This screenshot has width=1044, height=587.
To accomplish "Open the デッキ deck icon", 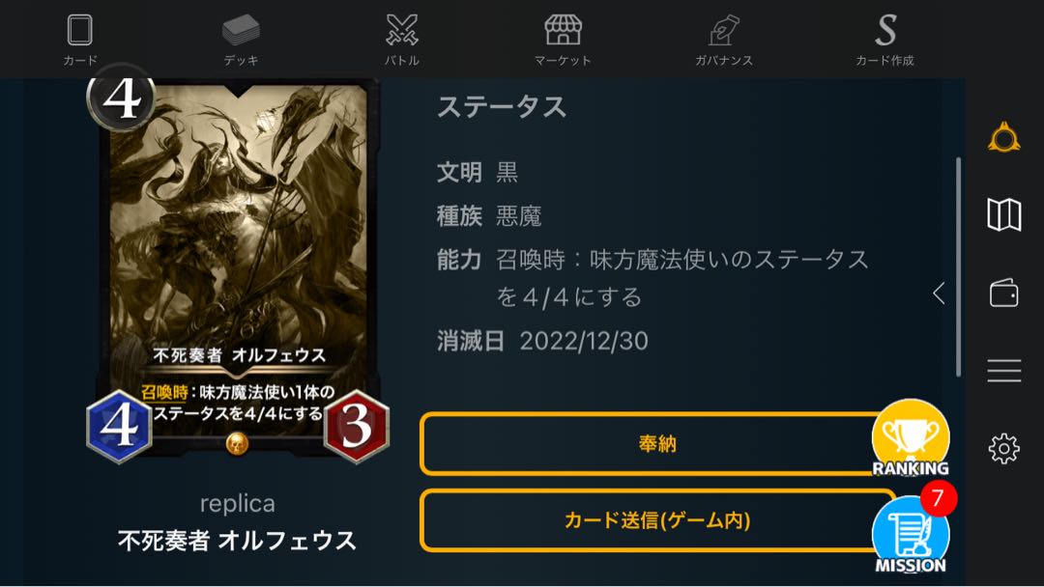I will pyautogui.click(x=241, y=31).
